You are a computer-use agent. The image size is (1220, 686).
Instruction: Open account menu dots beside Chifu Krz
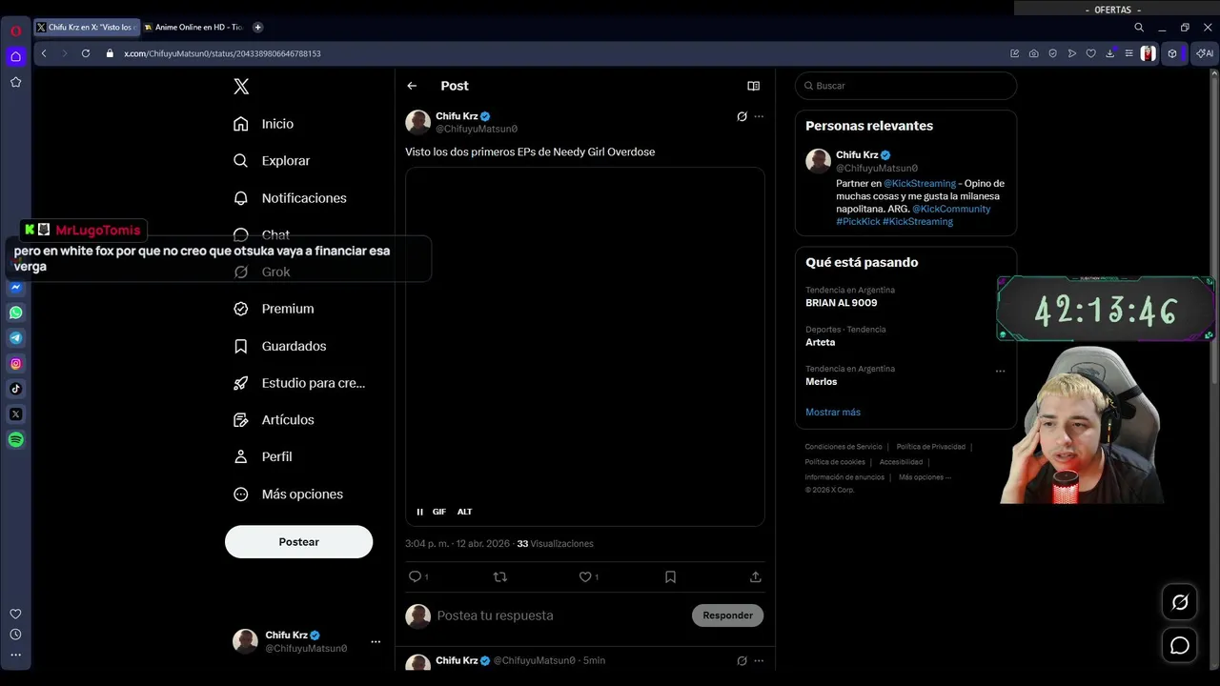click(376, 642)
